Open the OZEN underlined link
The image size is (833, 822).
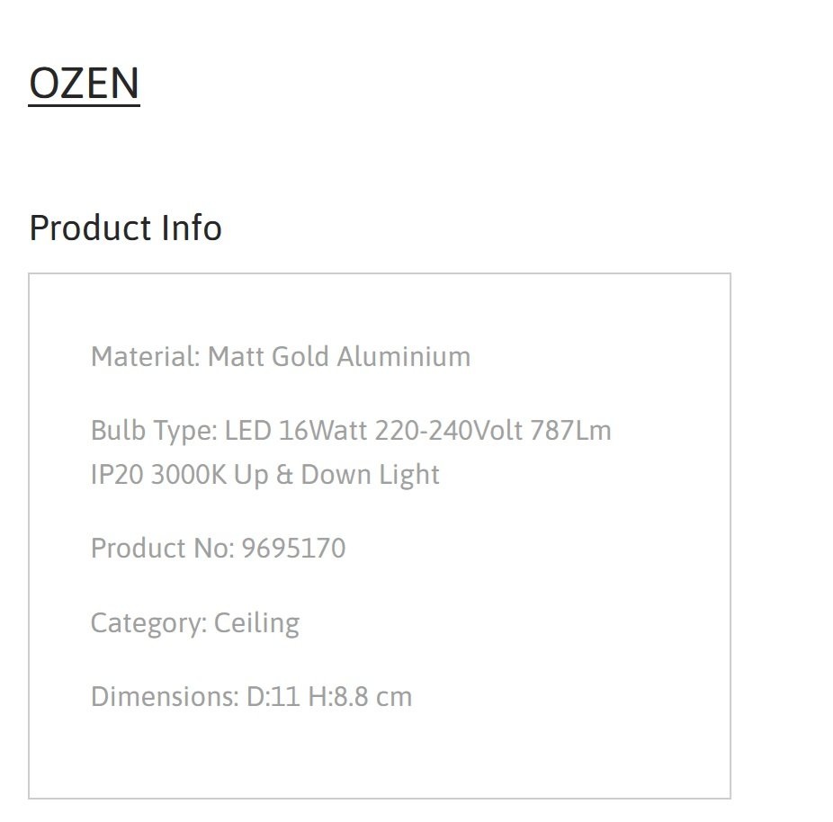coord(84,84)
